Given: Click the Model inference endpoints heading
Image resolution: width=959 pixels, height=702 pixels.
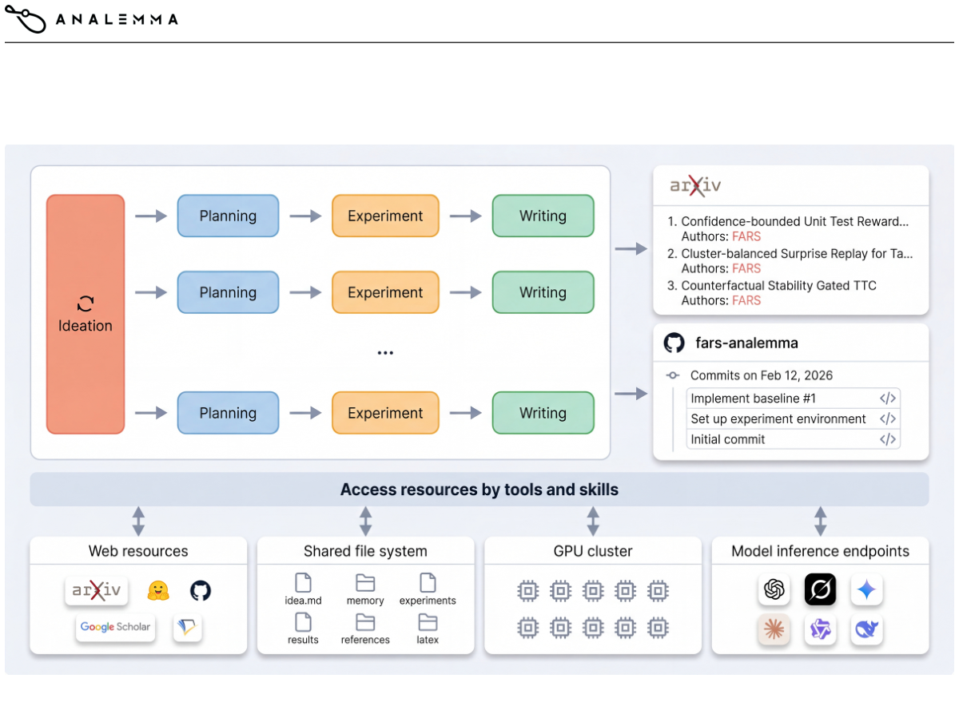Looking at the screenshot, I should pos(820,551).
